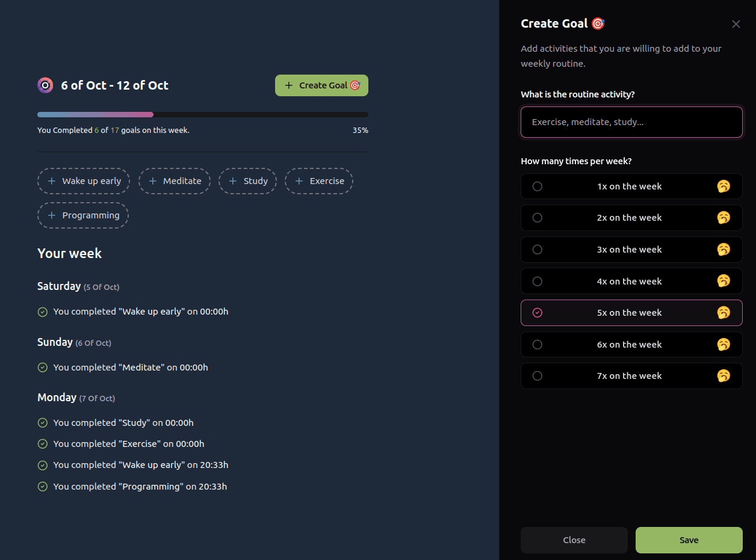Click the plus icon inside the Create Goal button

point(288,85)
